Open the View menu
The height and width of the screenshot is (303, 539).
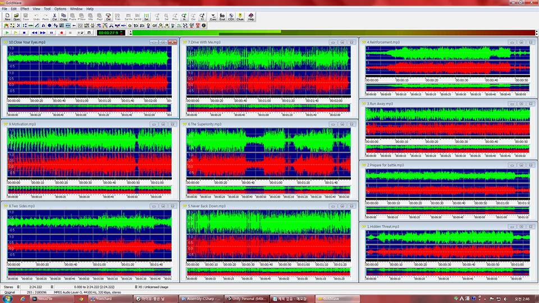coord(36,9)
